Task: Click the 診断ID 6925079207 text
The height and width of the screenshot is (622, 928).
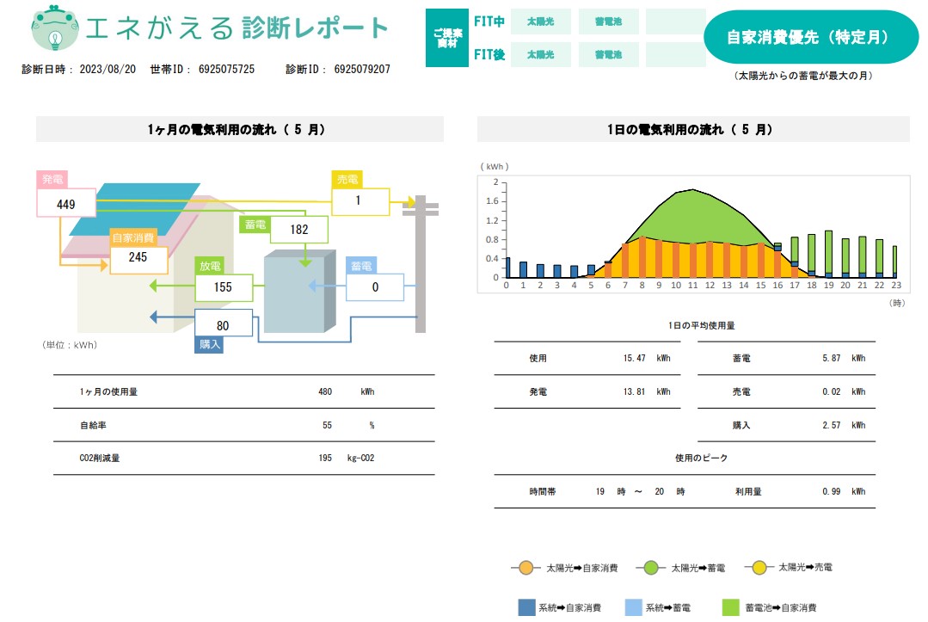Action: (338, 69)
